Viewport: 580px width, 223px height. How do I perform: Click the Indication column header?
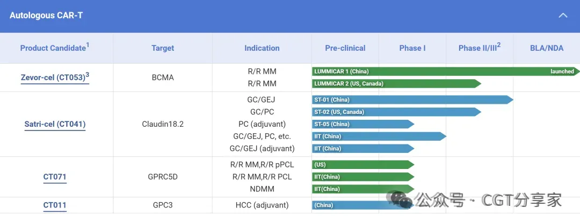[x=262, y=48]
